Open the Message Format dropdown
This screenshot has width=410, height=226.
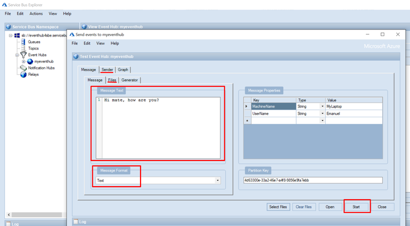click(218, 180)
